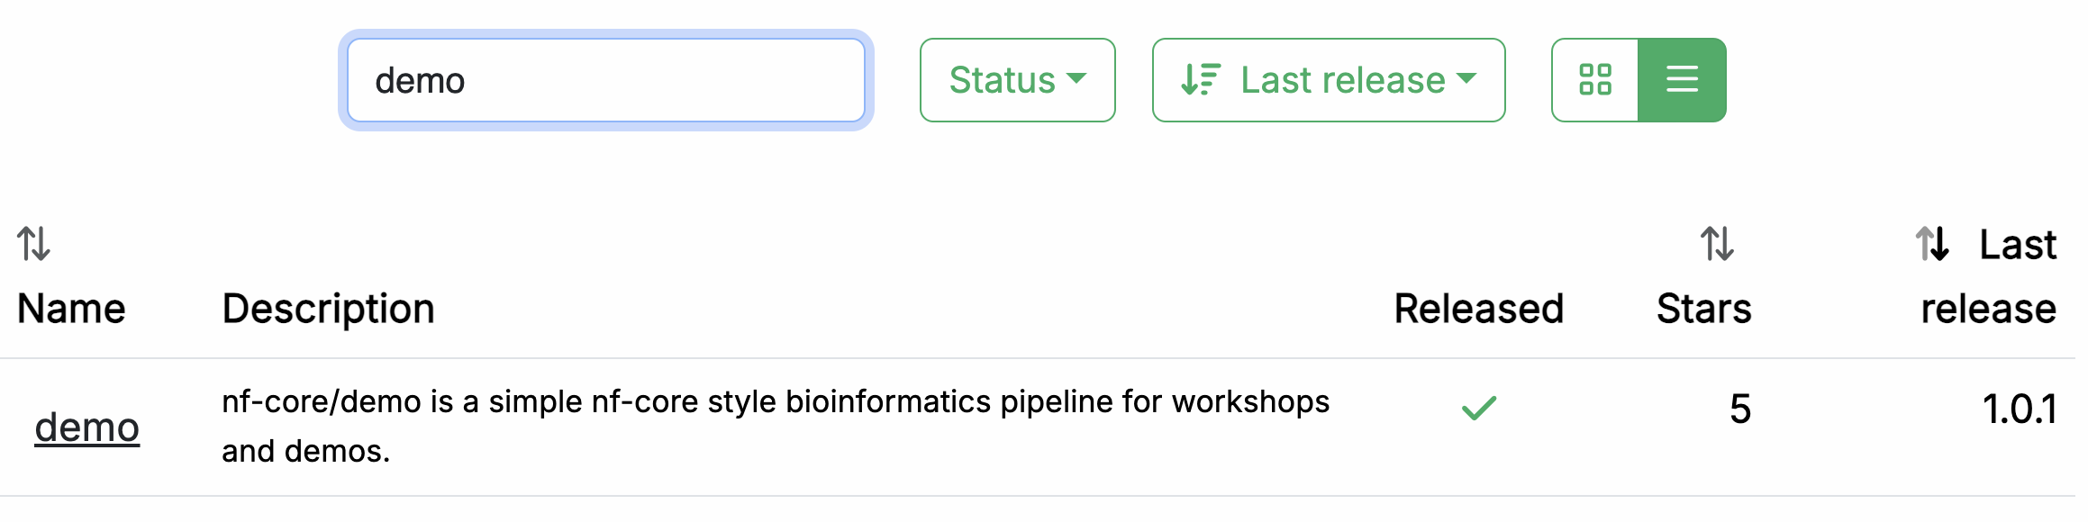Click the Name column header
Screen dimensions: 2088x522
click(x=71, y=309)
